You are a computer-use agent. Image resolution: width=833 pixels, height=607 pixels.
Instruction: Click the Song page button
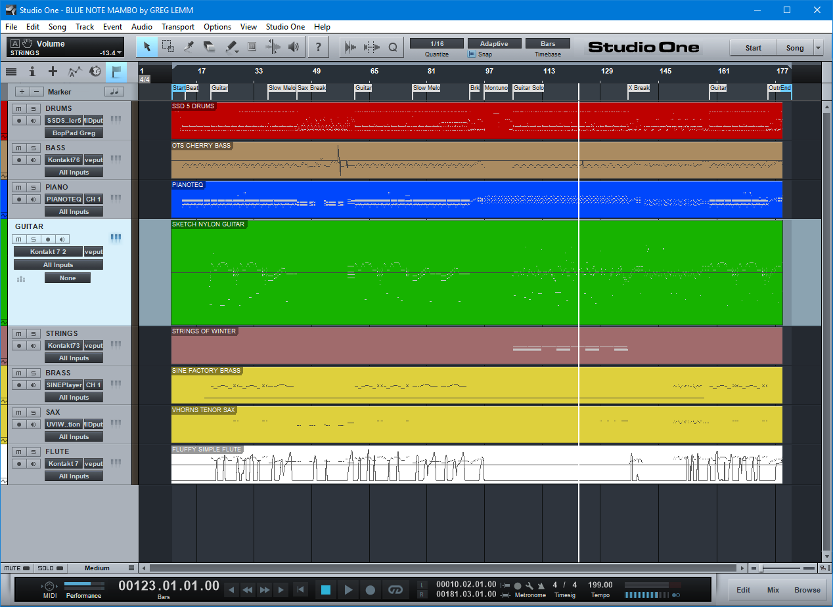tap(794, 47)
